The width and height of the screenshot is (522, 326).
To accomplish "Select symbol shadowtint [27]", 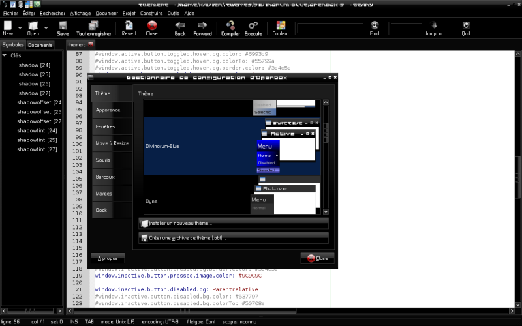I will 37,149.
